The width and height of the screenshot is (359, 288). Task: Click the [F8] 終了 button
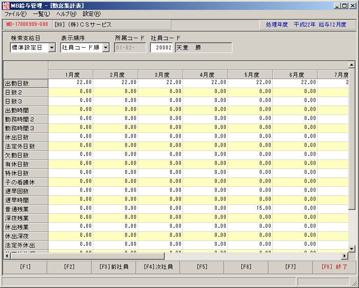[334, 267]
